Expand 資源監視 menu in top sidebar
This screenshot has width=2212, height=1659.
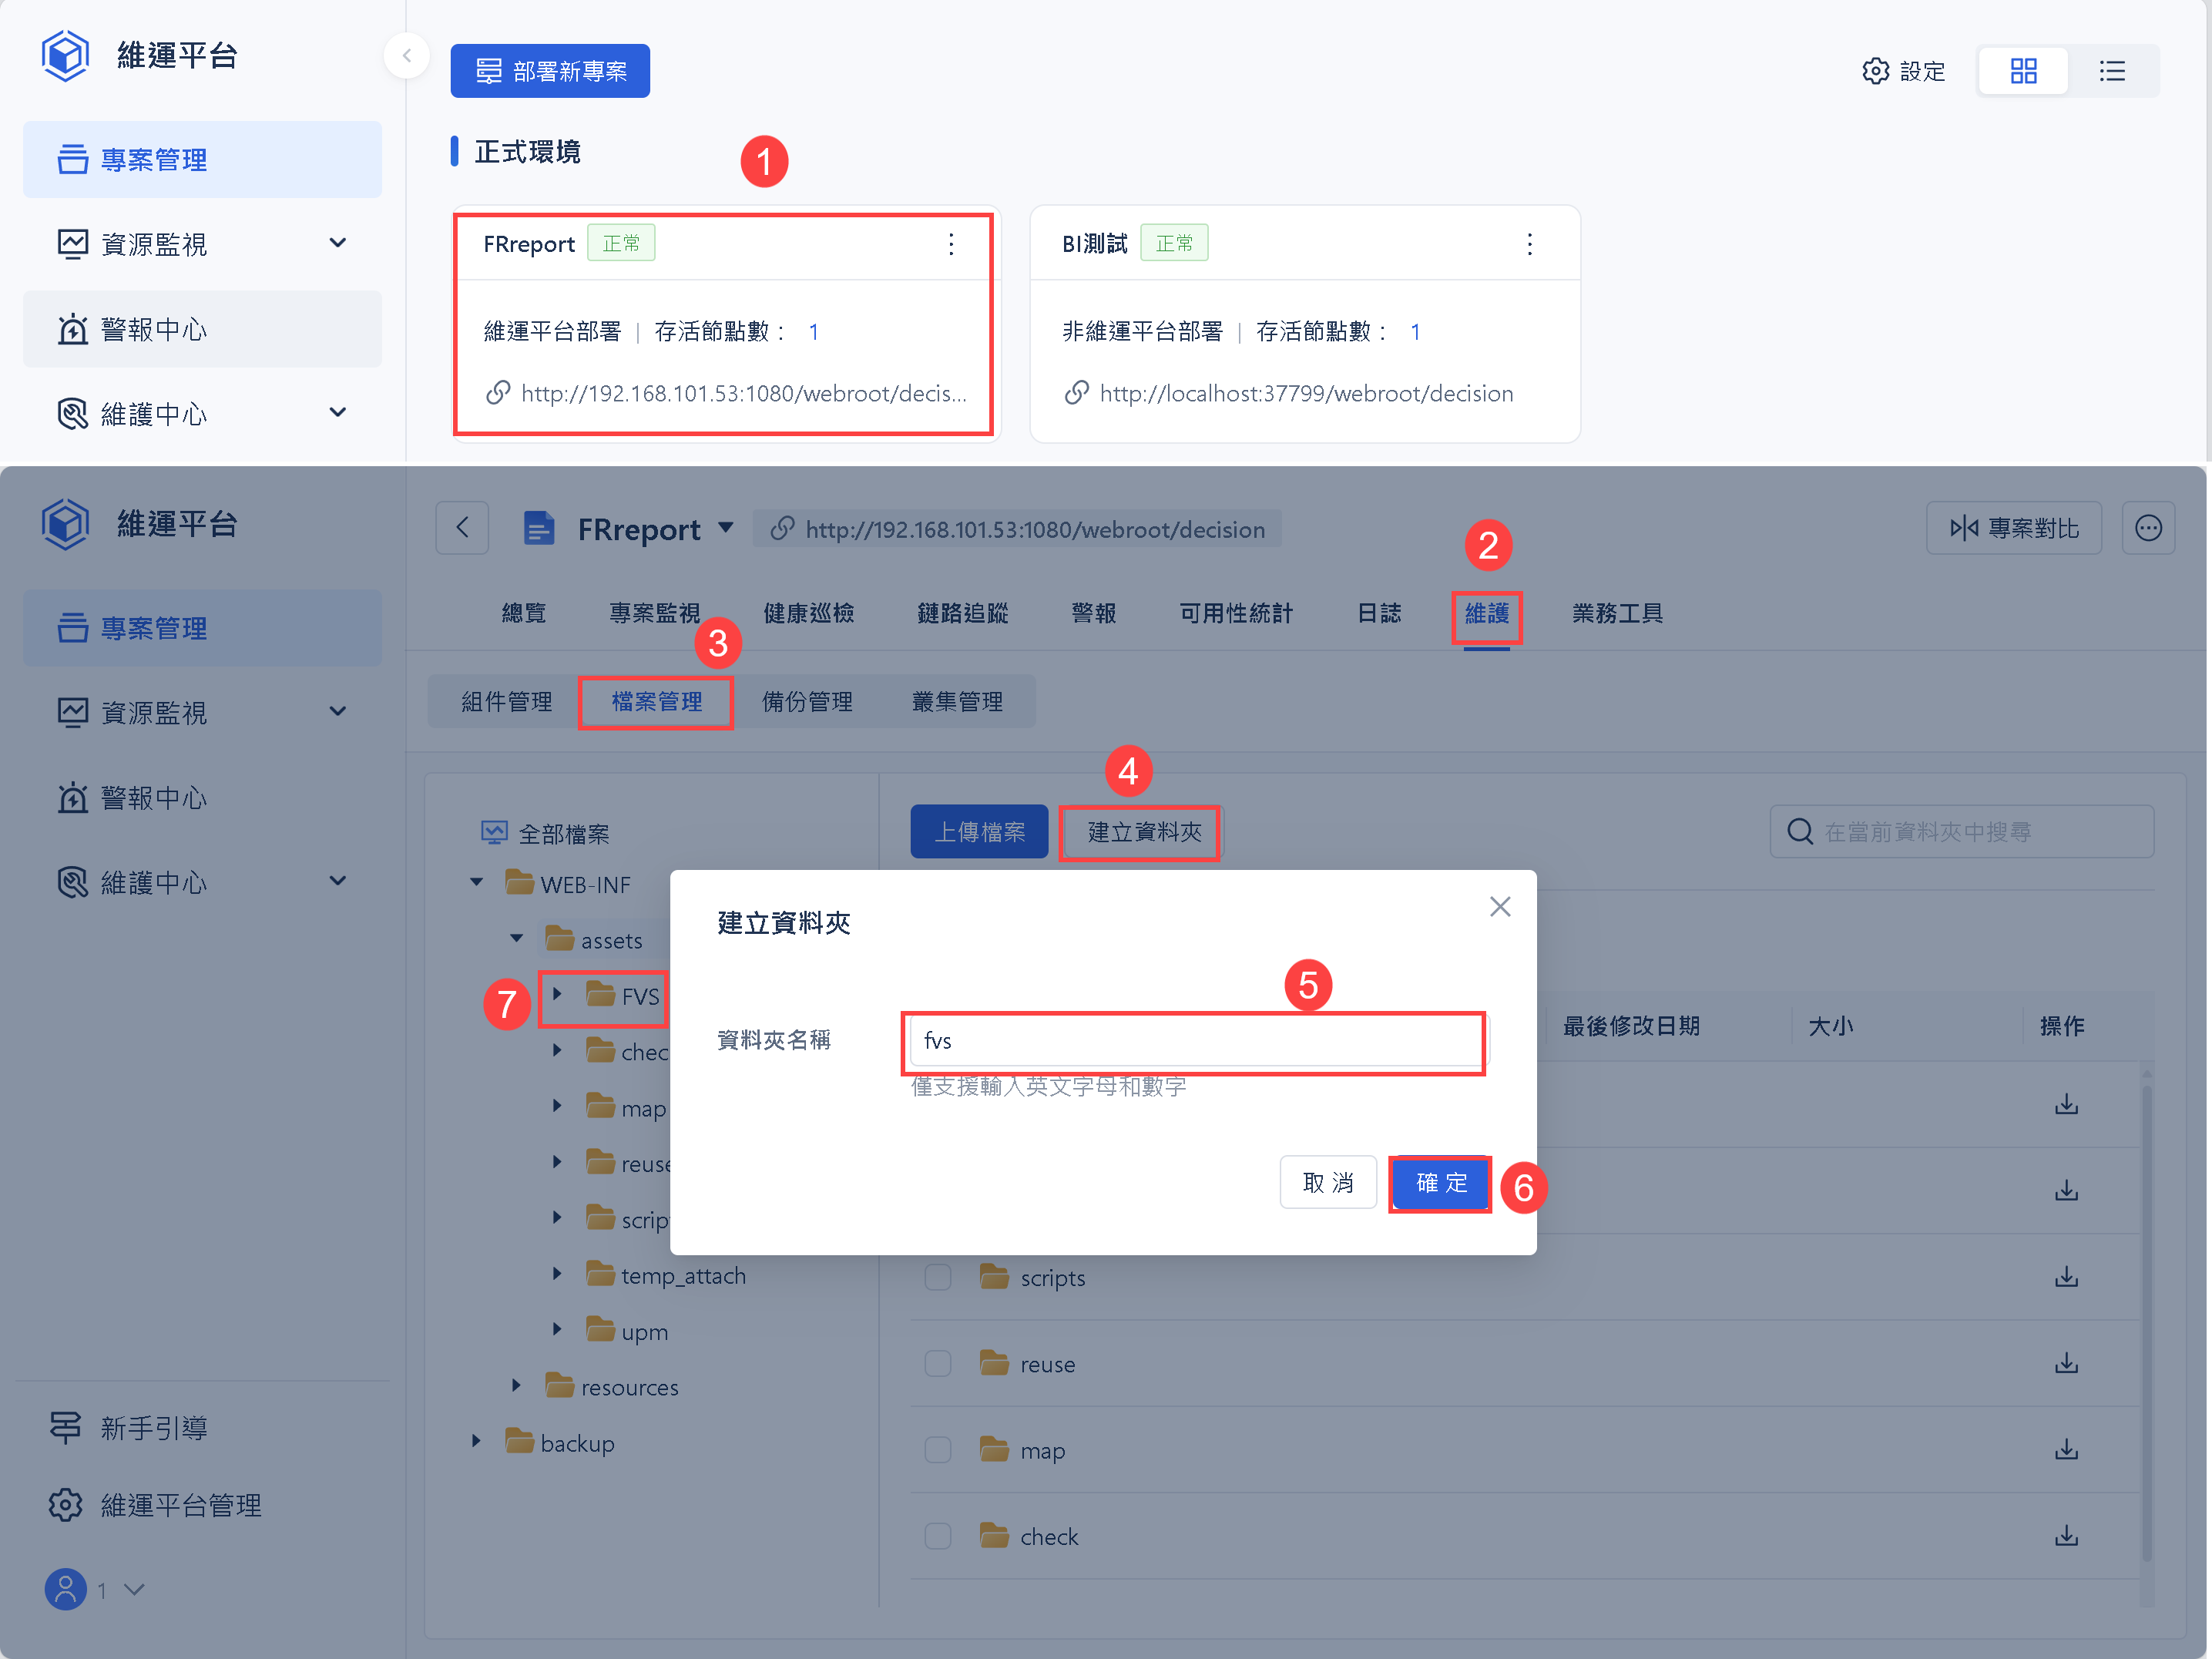(338, 243)
